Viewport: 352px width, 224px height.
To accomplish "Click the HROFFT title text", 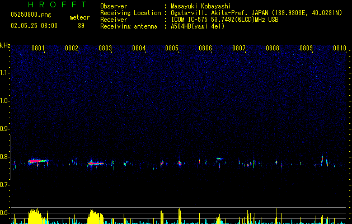I will 58,4.
